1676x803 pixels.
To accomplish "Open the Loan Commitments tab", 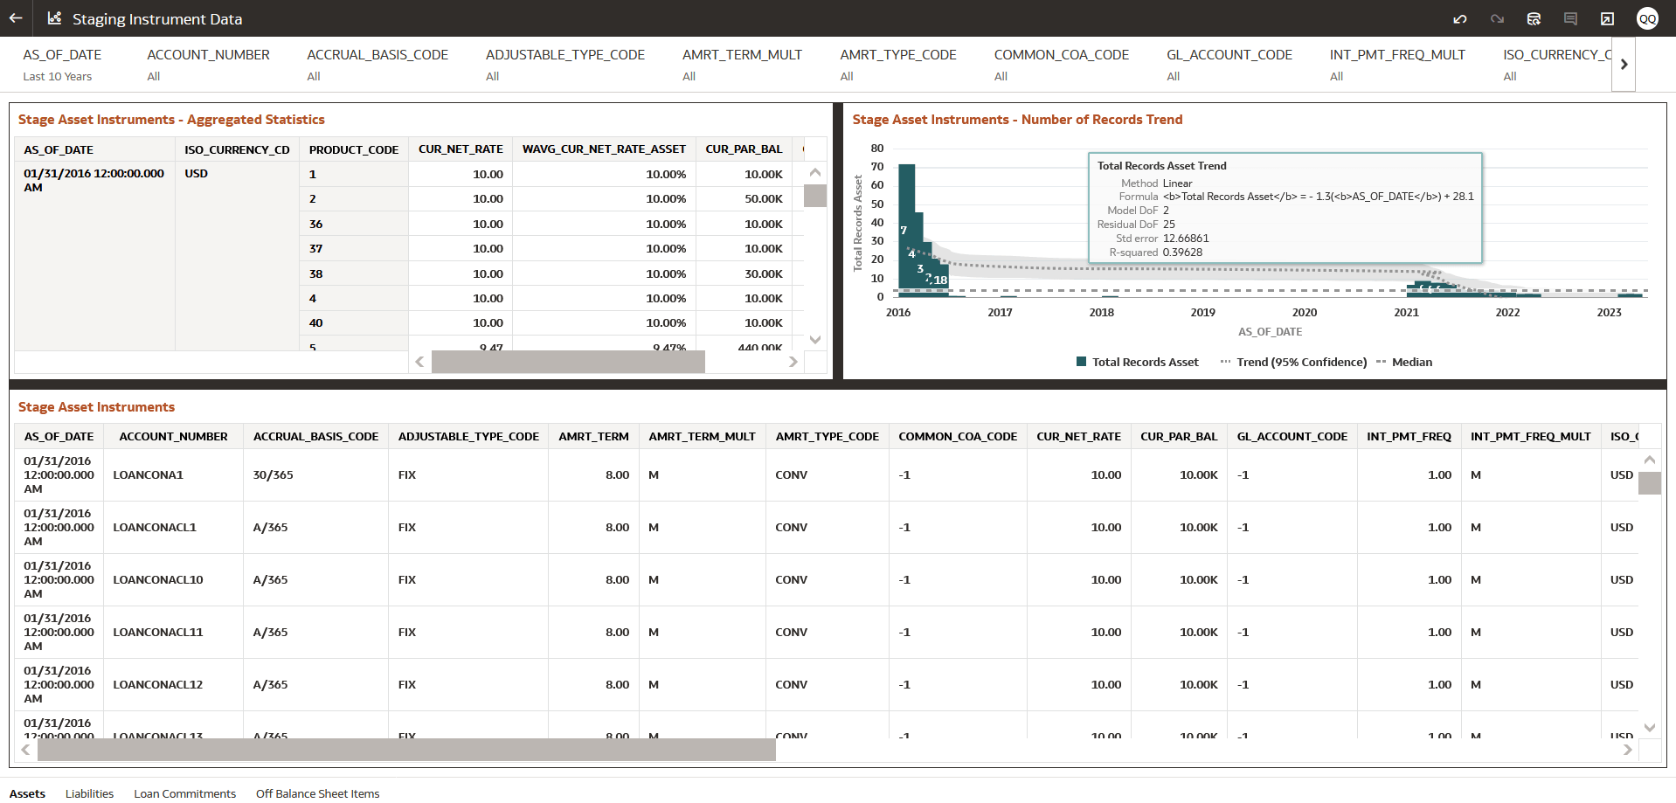I will coord(184,793).
